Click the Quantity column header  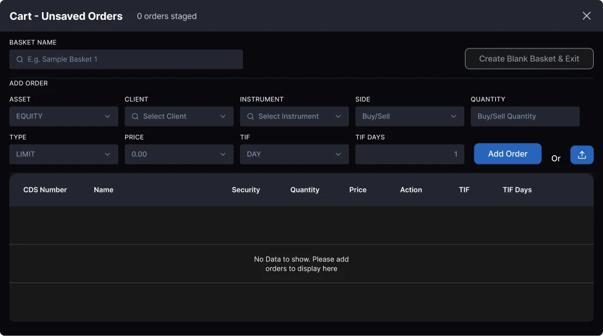coord(305,190)
